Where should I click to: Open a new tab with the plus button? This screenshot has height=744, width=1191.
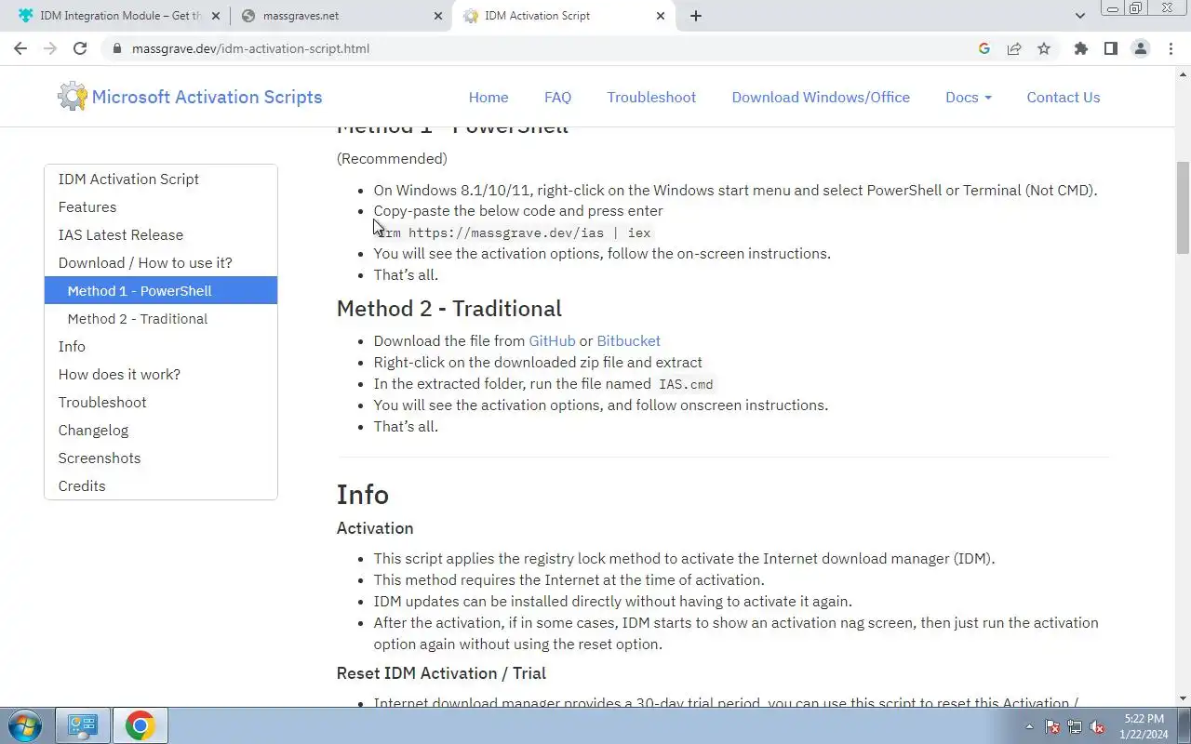coord(695,16)
